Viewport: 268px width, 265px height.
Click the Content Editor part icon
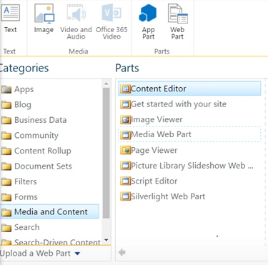pyautogui.click(x=125, y=89)
